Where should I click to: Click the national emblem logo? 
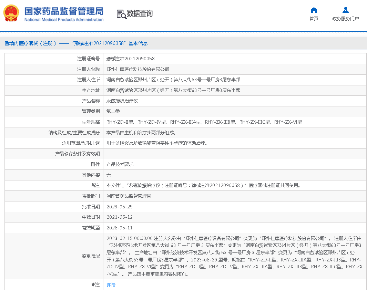pyautogui.click(x=12, y=13)
